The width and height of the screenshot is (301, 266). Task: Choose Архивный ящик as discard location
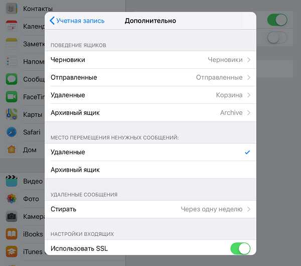[x=150, y=170]
